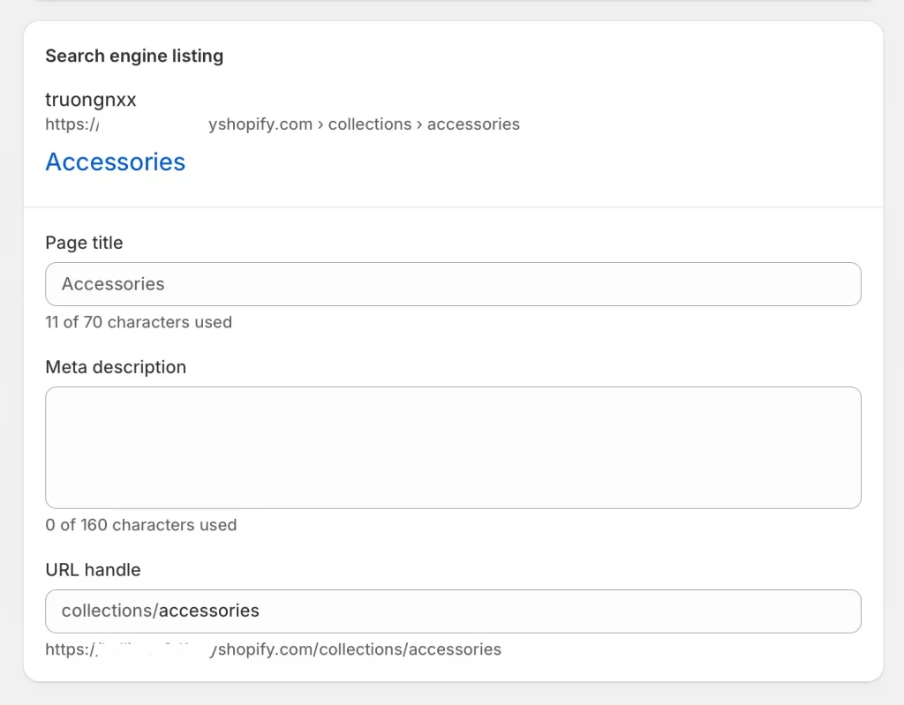
Task: Click the accessories segment in the breadcrumb path
Action: tap(473, 124)
